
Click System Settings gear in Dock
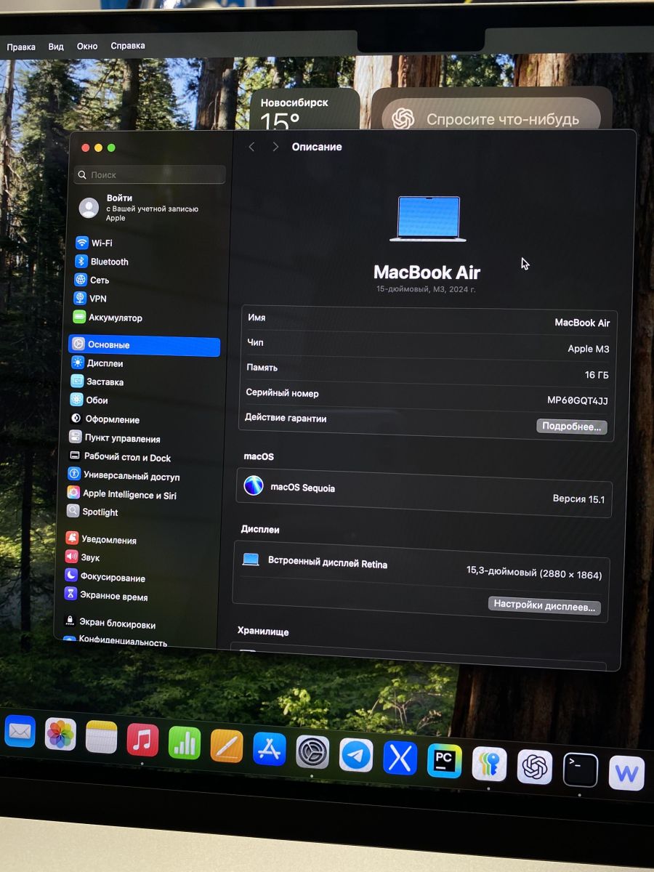(312, 752)
